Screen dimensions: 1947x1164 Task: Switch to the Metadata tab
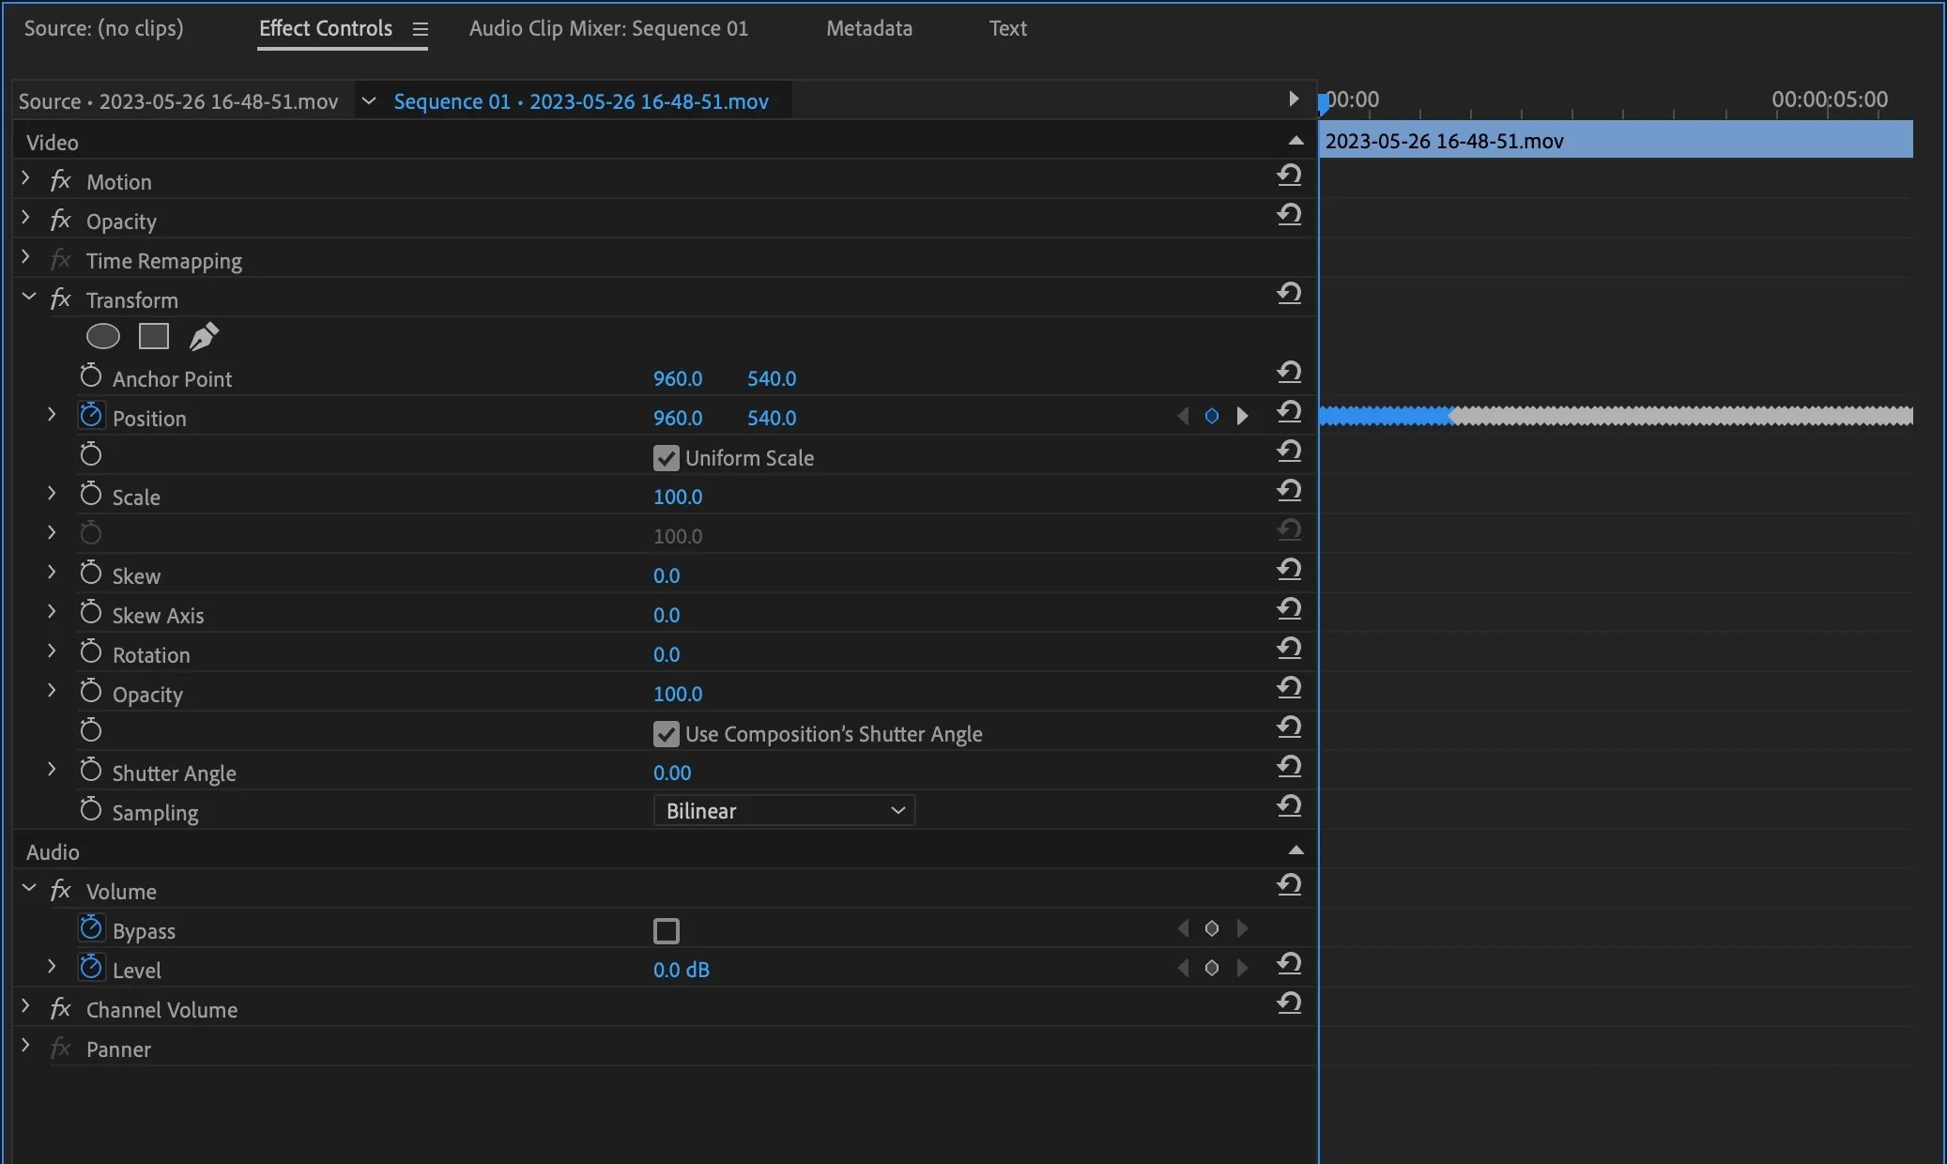868,27
